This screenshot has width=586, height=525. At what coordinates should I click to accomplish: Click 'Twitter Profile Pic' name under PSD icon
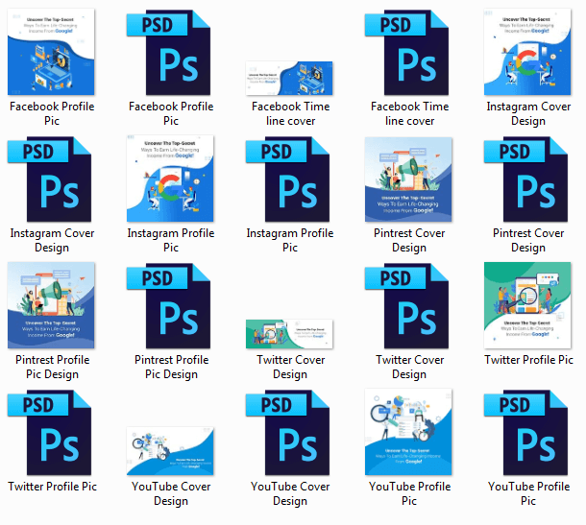point(52,487)
